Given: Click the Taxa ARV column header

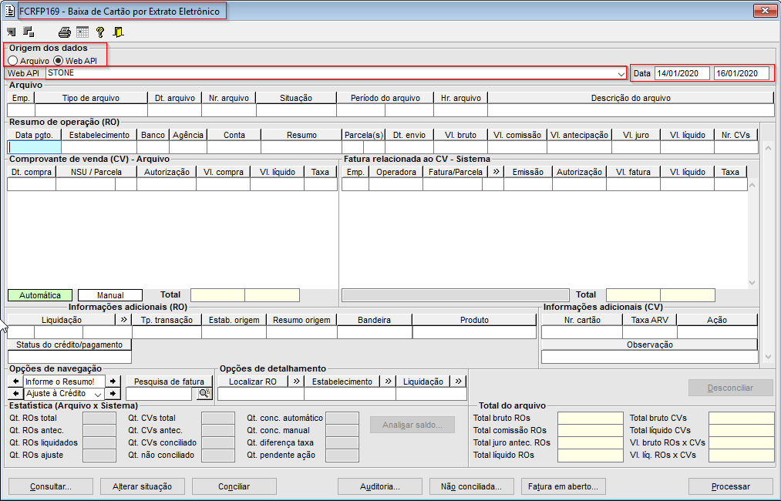Looking at the screenshot, I should [649, 320].
